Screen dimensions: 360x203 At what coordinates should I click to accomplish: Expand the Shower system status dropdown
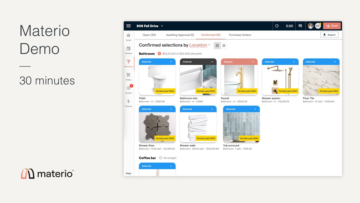[x=294, y=62]
